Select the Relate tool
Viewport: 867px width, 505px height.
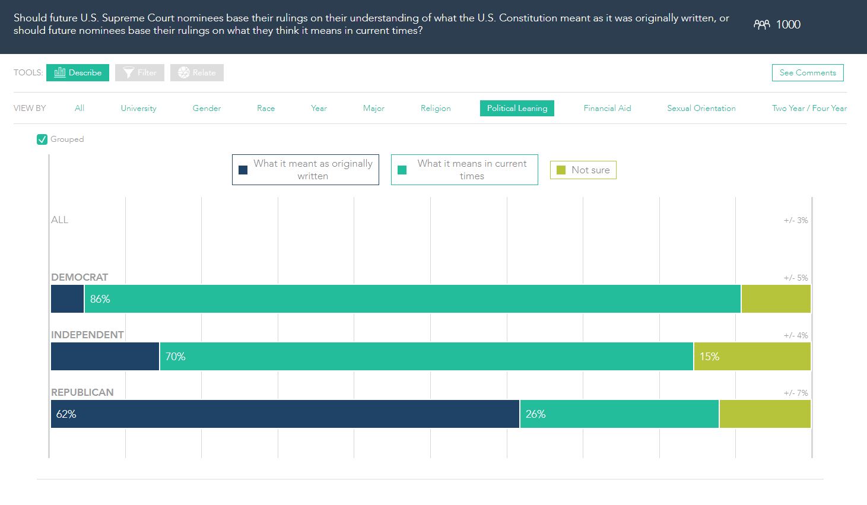(x=197, y=72)
